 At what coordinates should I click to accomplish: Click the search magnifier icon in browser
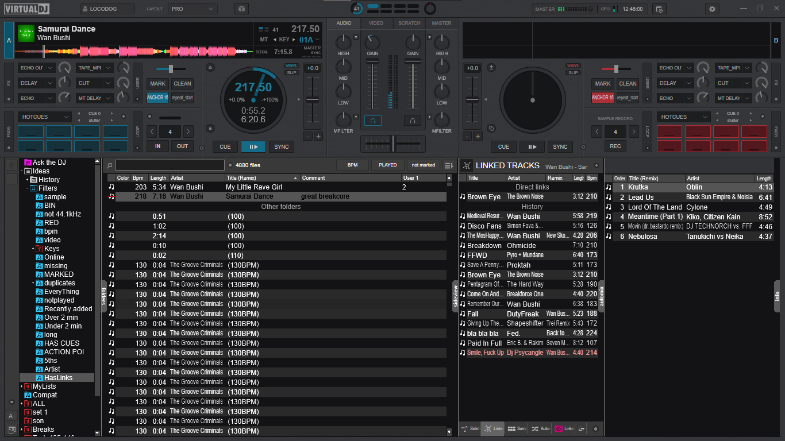pyautogui.click(x=110, y=165)
